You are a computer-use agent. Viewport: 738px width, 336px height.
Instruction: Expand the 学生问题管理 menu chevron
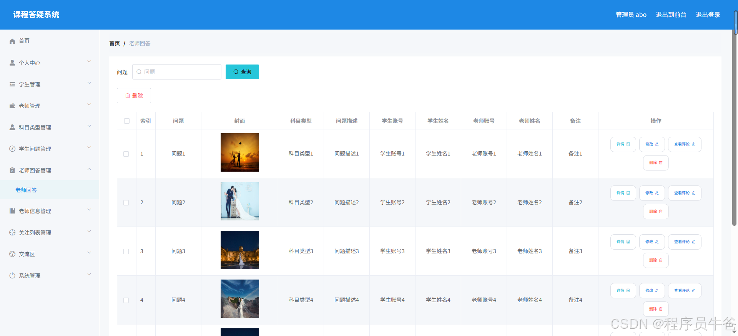(x=89, y=147)
